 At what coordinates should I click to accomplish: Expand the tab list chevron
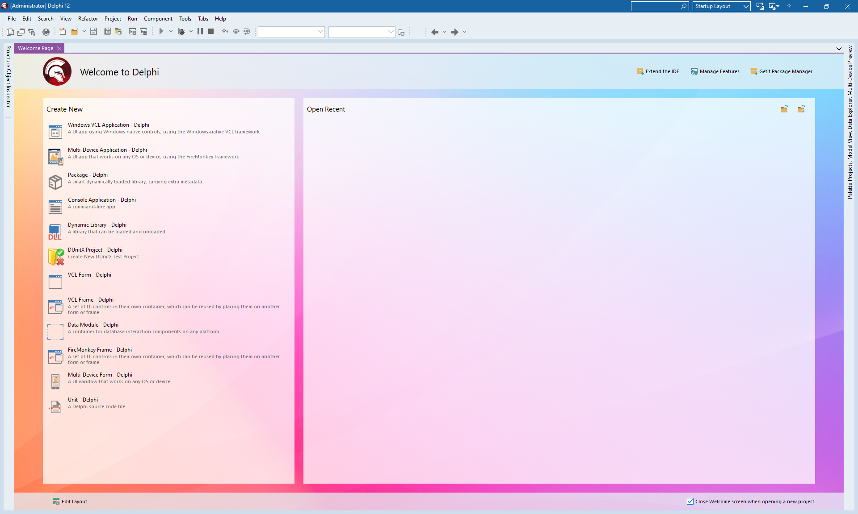pos(839,49)
